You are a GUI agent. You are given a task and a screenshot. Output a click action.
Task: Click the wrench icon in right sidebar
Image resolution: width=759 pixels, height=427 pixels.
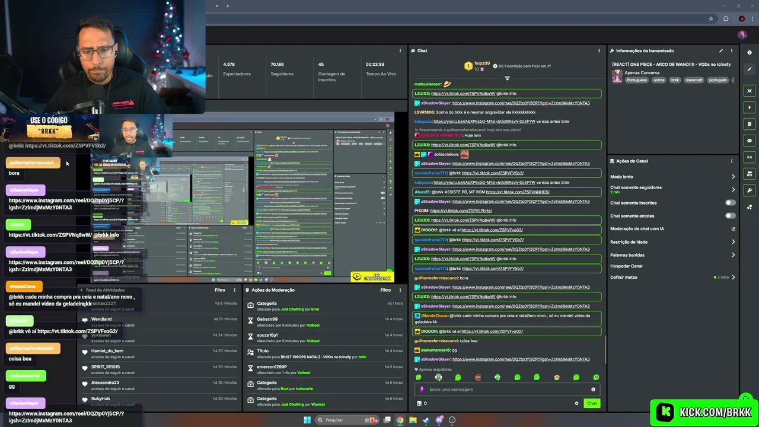(x=750, y=190)
